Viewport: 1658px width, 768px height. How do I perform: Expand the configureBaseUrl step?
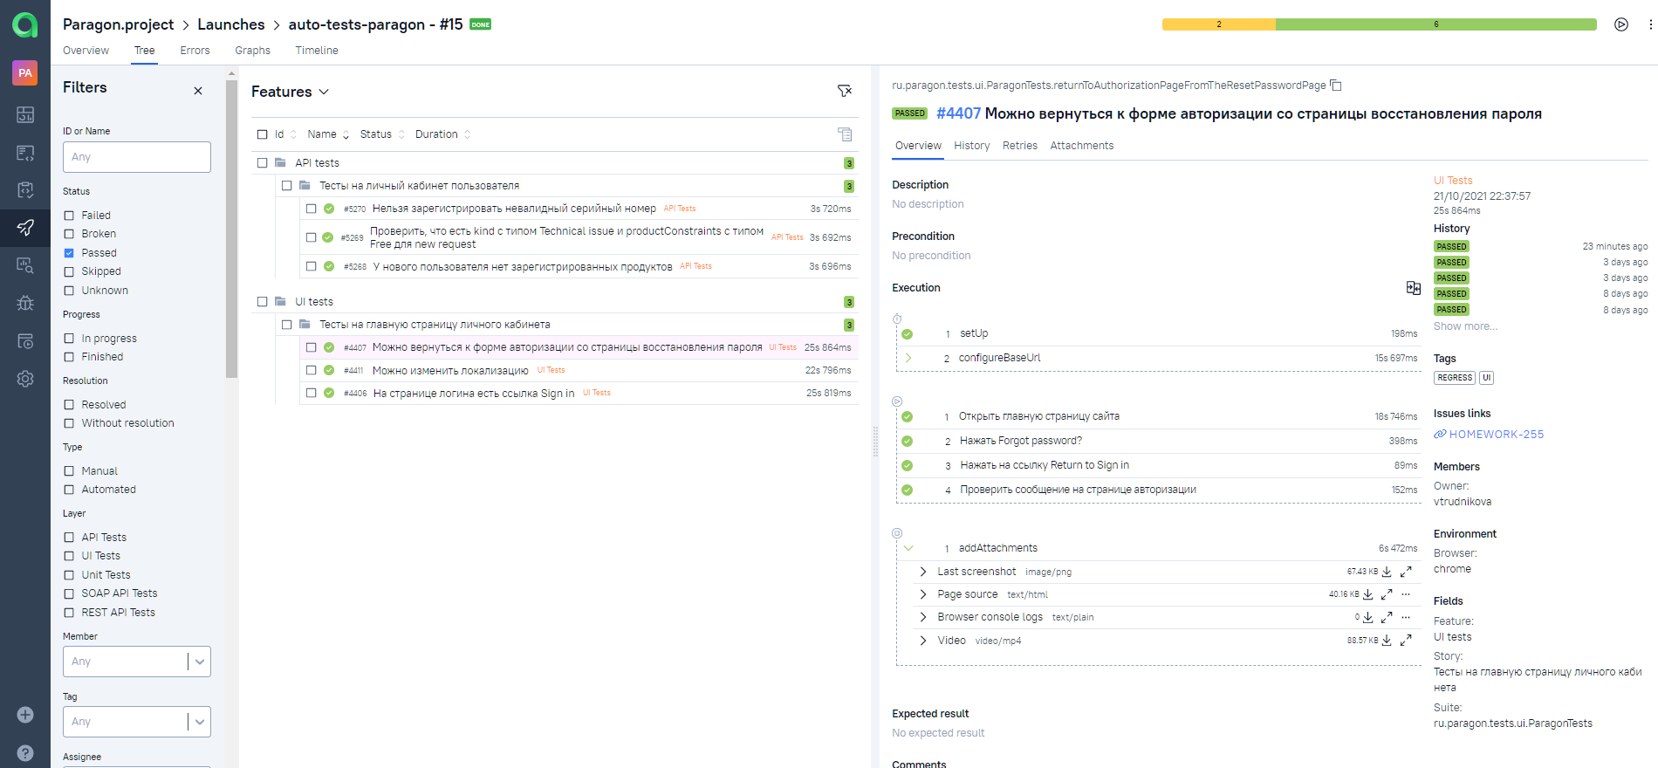[908, 358]
